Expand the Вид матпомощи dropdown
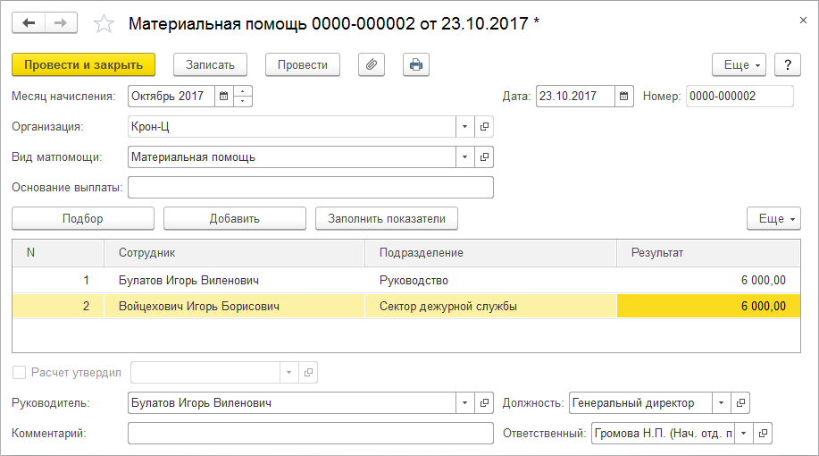Viewport: 819px width, 456px height. click(464, 157)
